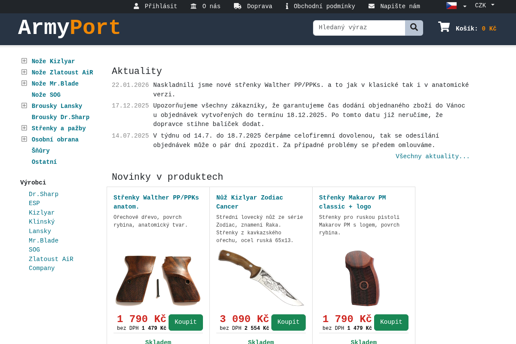Expand the Osobní obrana category

pos(24,139)
